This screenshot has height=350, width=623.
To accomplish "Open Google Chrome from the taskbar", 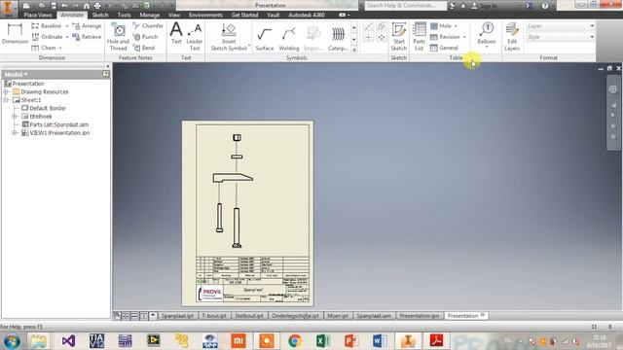I will (294, 341).
